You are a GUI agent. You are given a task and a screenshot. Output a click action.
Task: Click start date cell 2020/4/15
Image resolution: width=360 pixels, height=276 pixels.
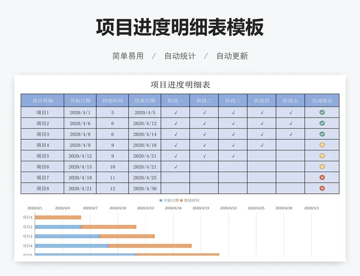[x=80, y=167]
